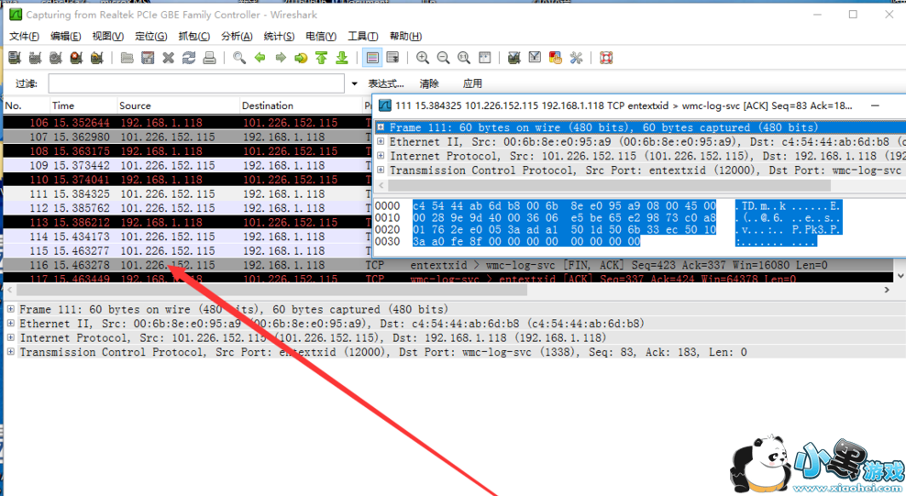The width and height of the screenshot is (906, 496).
Task: Open the 抓包(C) menu
Action: 194,37
